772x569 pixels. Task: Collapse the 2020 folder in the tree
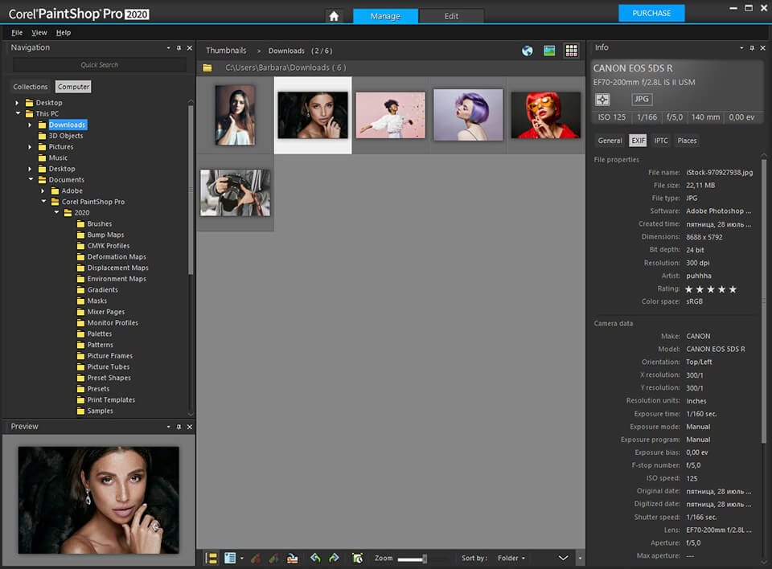pos(56,212)
